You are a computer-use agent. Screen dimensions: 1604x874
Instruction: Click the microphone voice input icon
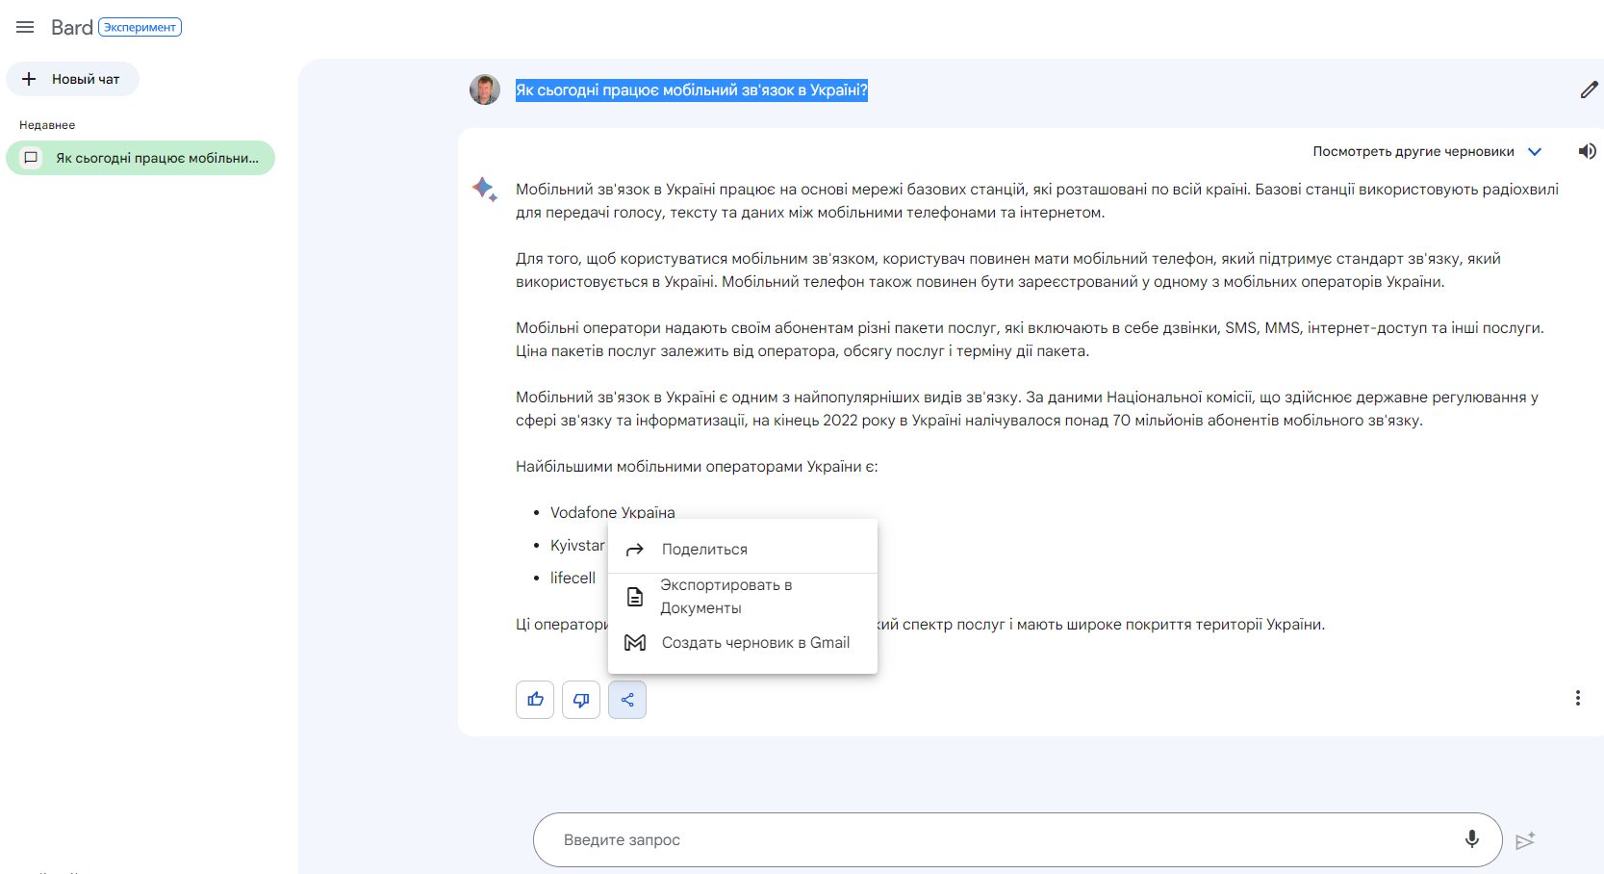[1471, 839]
